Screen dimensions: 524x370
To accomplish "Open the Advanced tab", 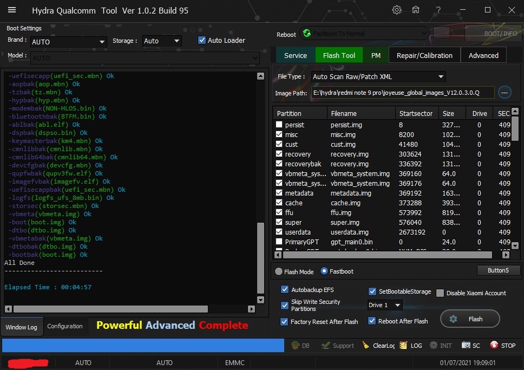I will [x=483, y=55].
